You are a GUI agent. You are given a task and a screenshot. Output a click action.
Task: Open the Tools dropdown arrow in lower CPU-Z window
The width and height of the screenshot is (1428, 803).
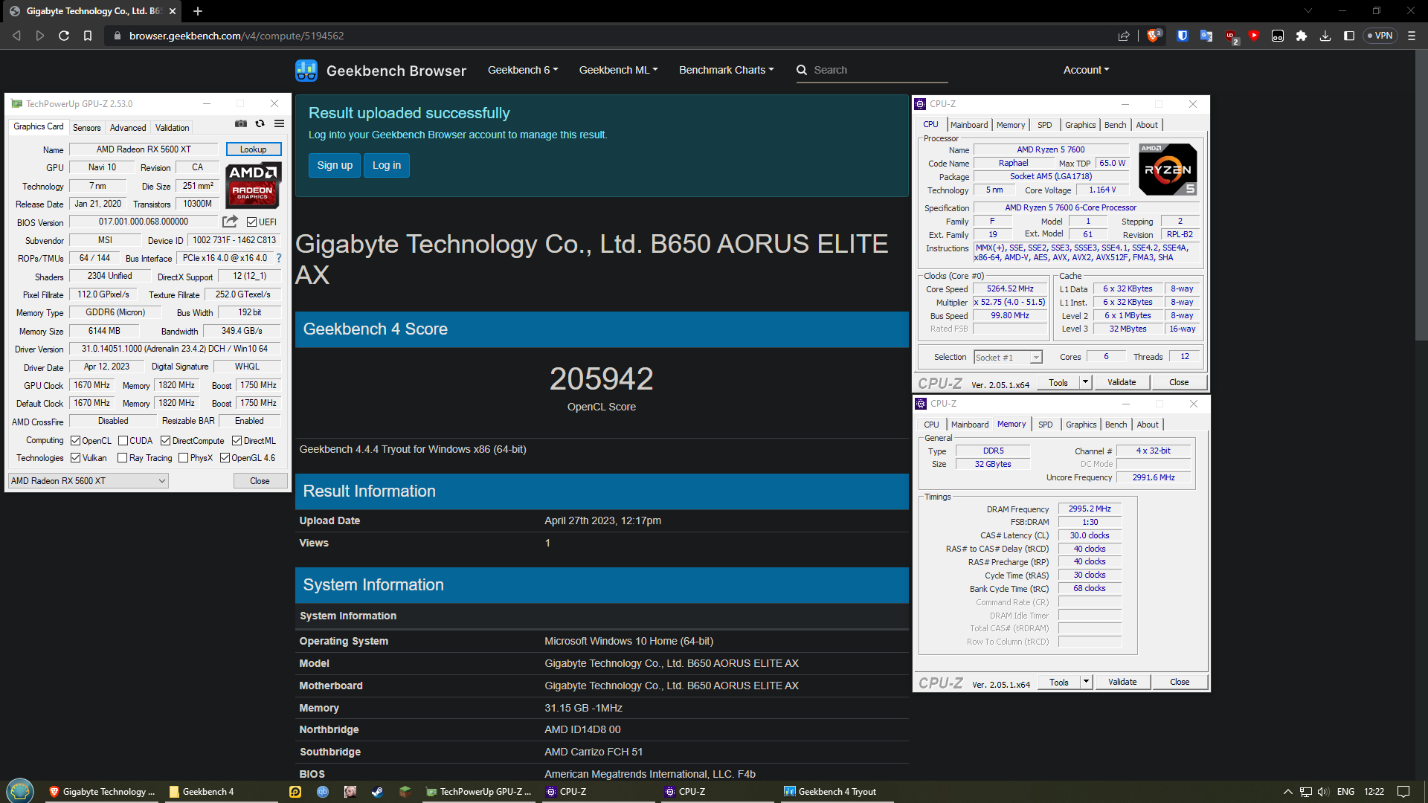1086,682
